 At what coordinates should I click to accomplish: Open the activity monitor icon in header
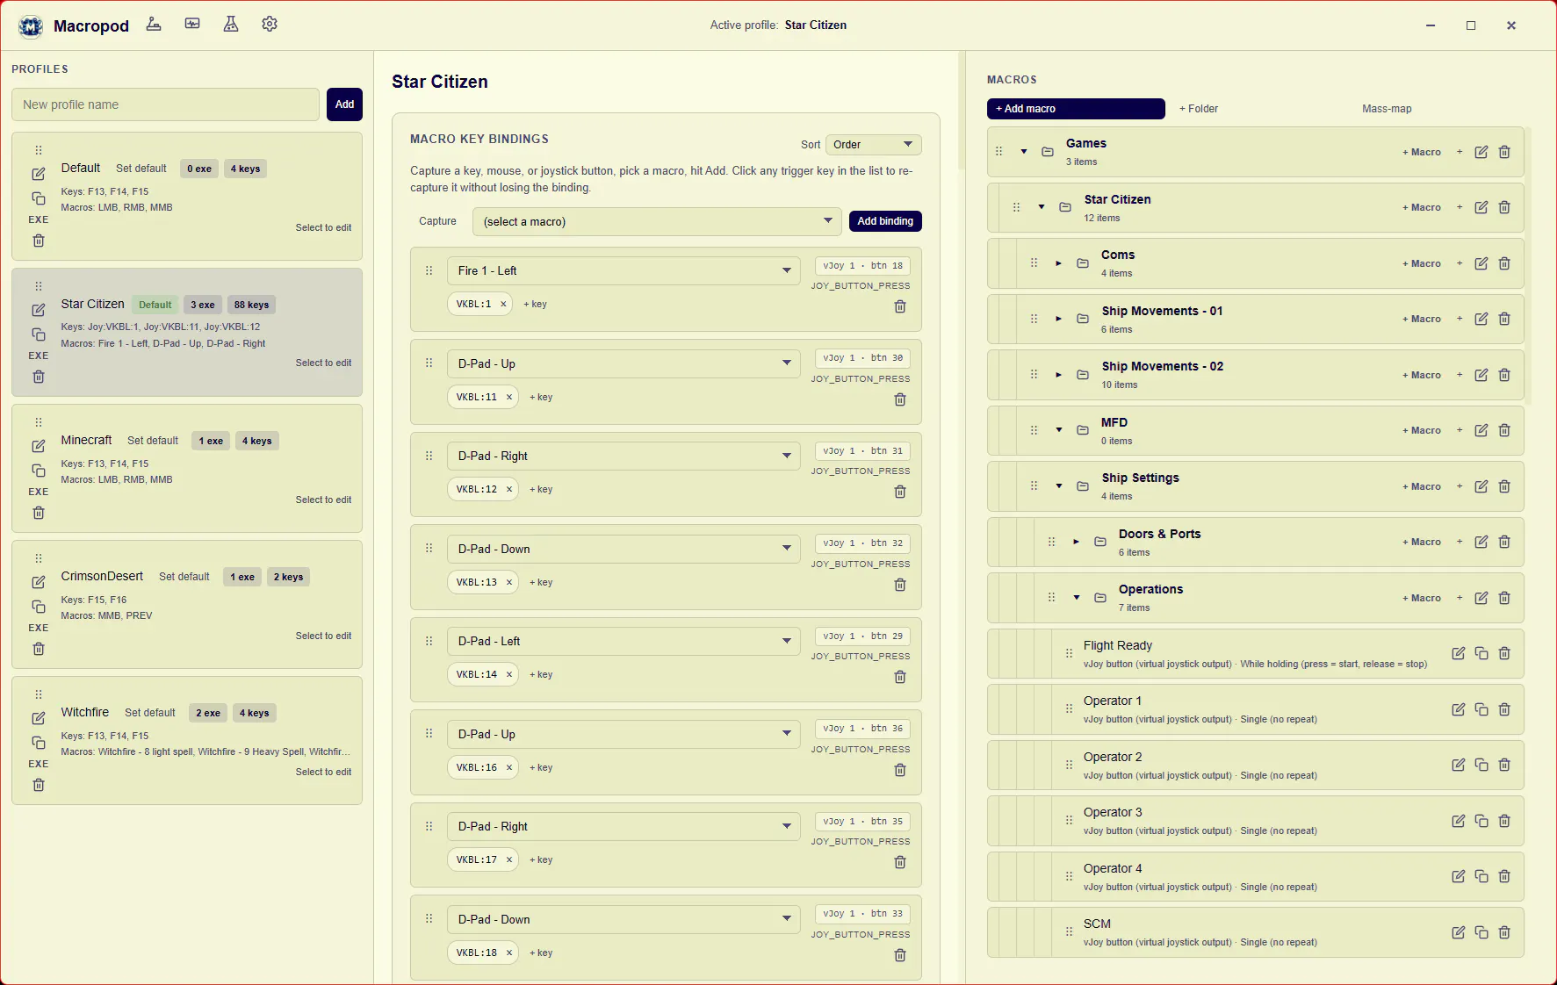pos(192,25)
